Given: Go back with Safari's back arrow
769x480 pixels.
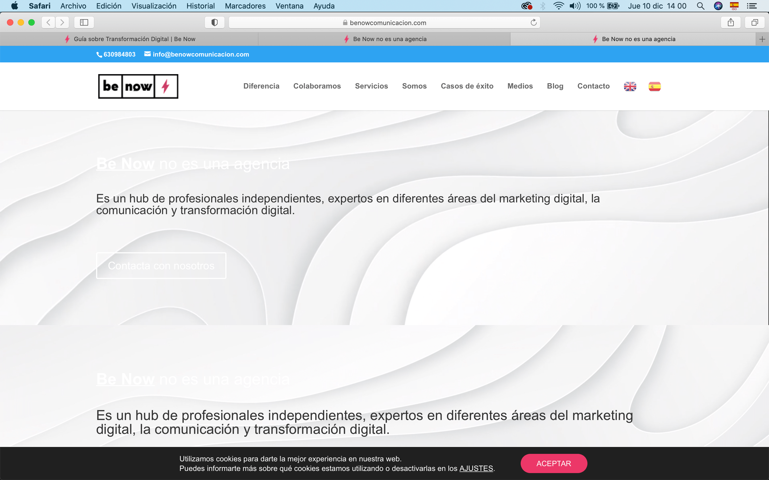Looking at the screenshot, I should tap(48, 23).
